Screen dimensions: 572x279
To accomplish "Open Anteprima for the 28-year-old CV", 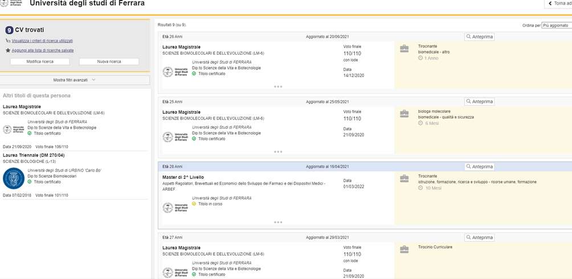I will 479,167.
